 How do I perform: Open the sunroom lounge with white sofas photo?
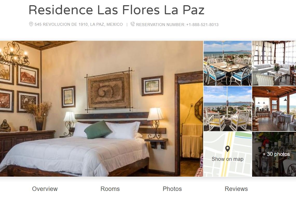pyautogui.click(x=274, y=63)
